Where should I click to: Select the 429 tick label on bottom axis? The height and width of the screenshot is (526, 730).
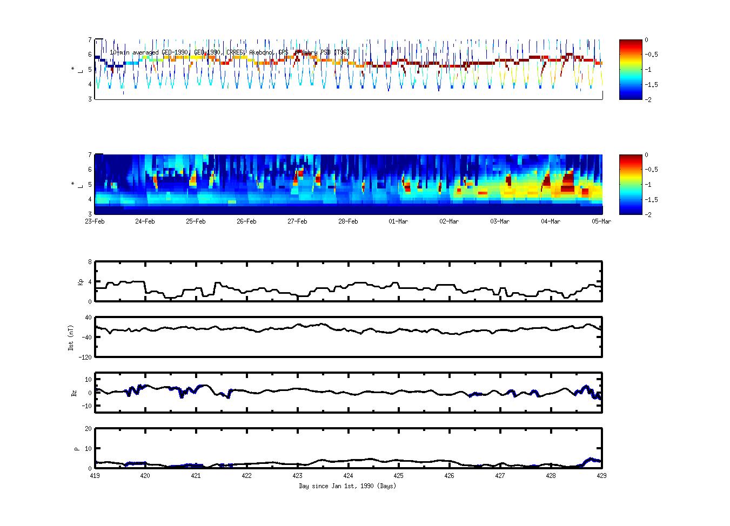pos(601,476)
